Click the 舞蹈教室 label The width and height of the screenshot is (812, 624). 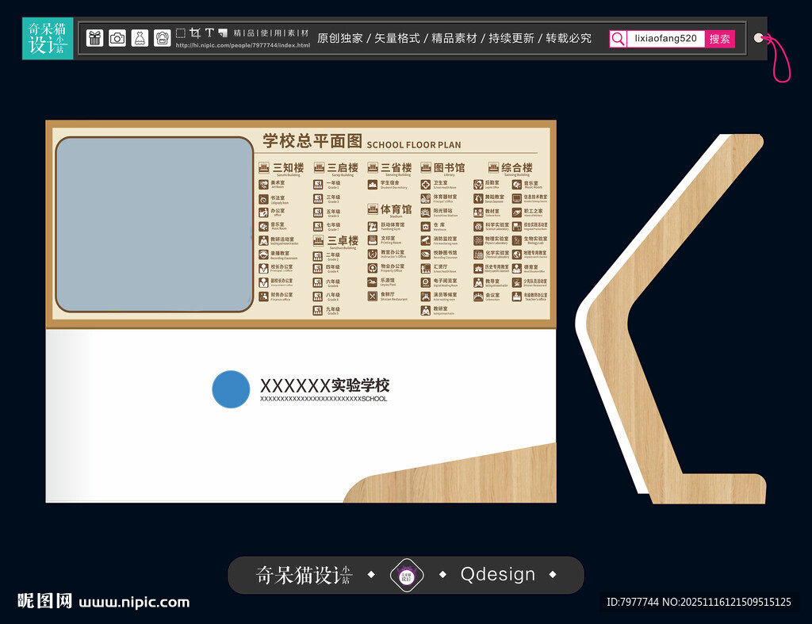495,197
